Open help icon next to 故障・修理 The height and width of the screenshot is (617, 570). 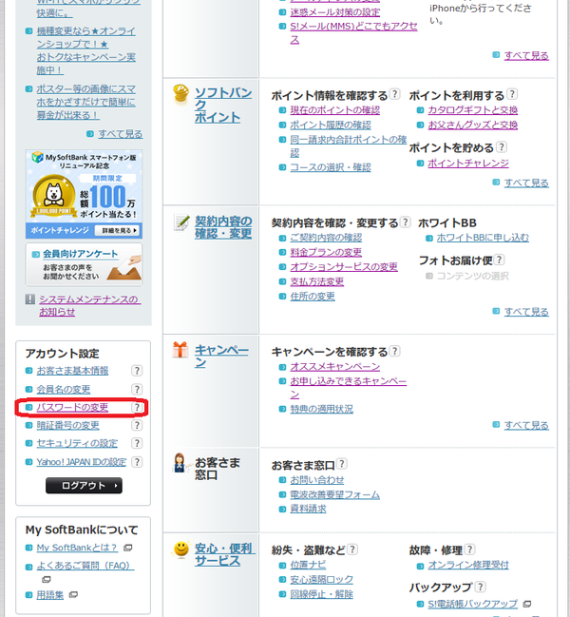(x=469, y=549)
